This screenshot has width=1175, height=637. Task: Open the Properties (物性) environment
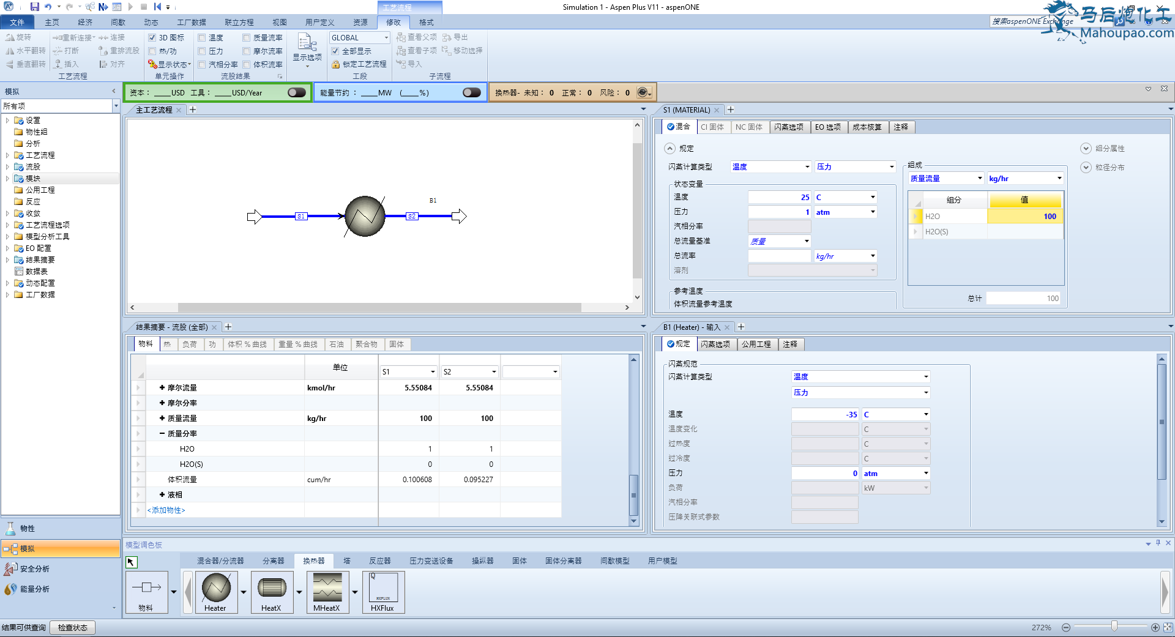pos(60,528)
